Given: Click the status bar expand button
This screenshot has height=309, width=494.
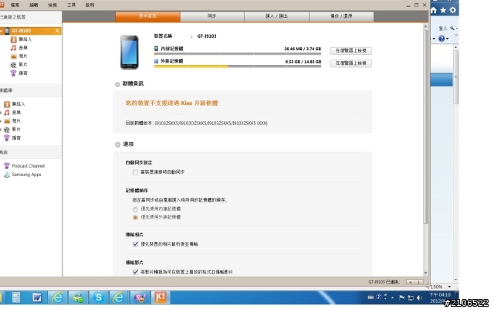Looking at the screenshot, I should click(x=414, y=282).
